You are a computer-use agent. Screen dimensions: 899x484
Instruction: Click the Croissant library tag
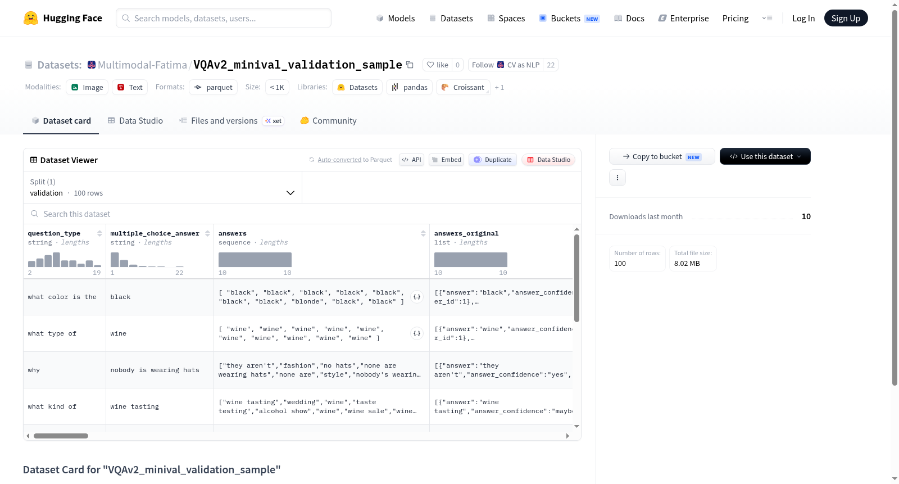tap(463, 87)
